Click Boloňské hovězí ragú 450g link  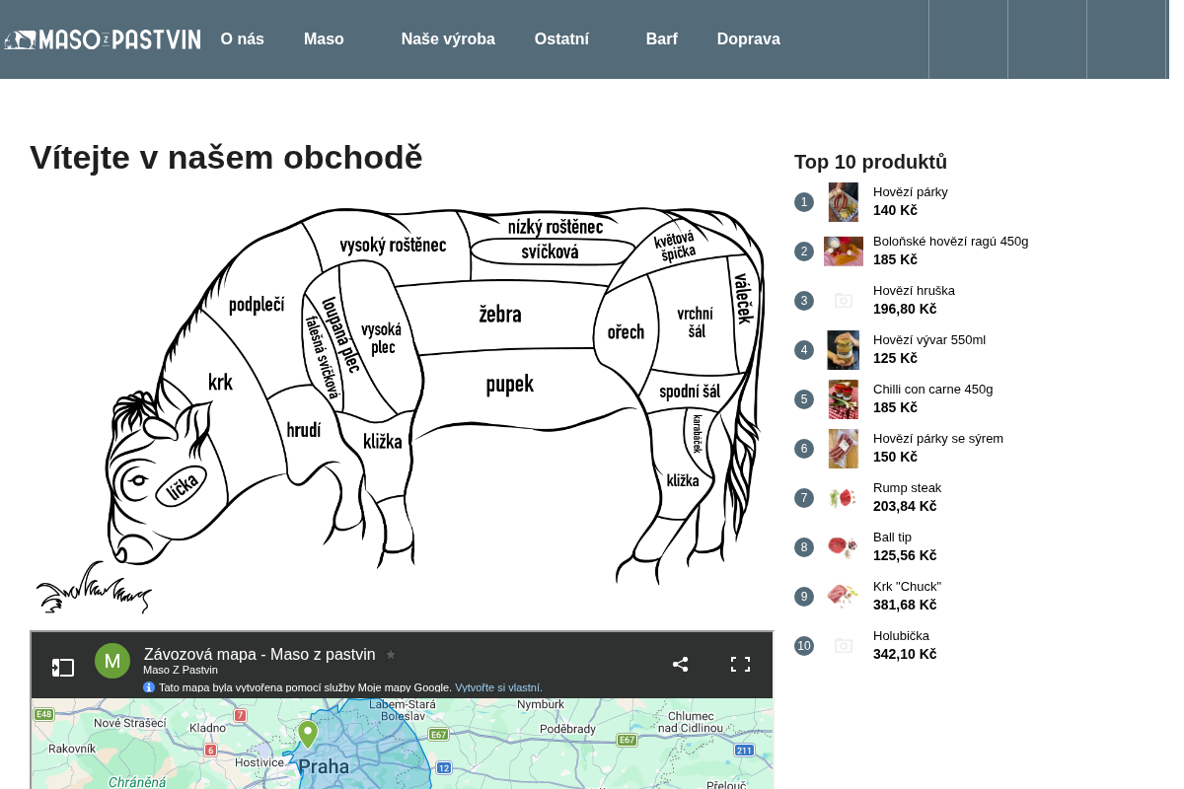951,242
